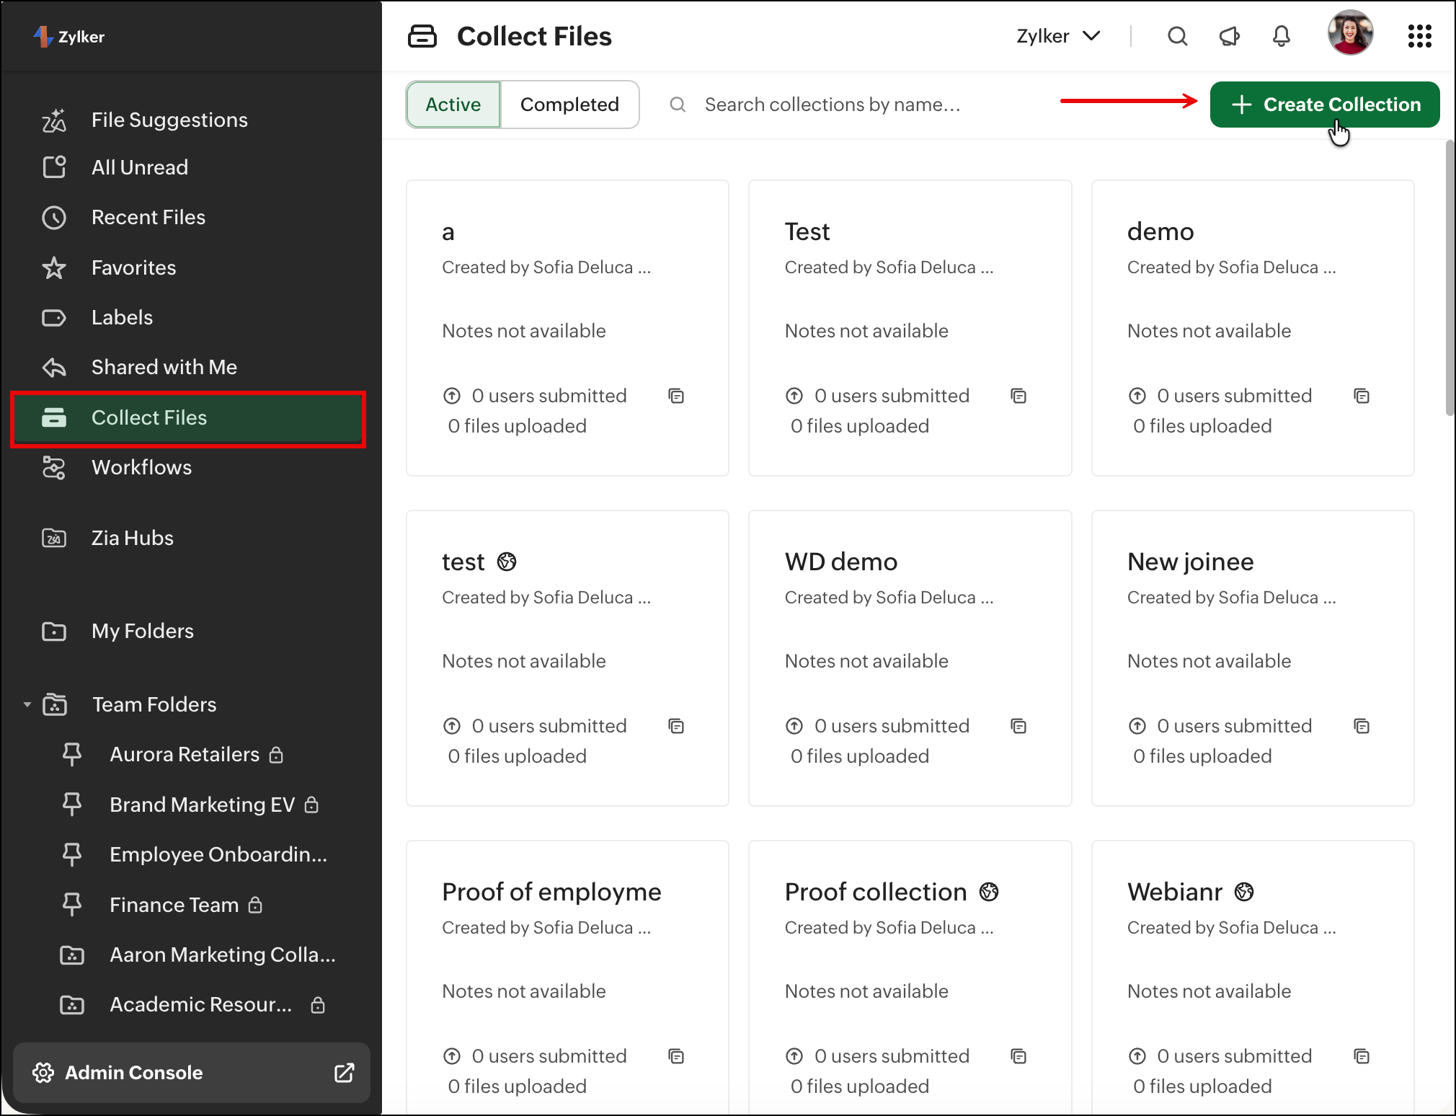Open the Zylker organization dropdown

1057,36
